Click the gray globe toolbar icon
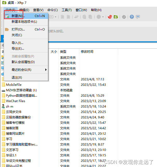Image resolution: width=157 pixels, height=167 pixels. (99, 17)
